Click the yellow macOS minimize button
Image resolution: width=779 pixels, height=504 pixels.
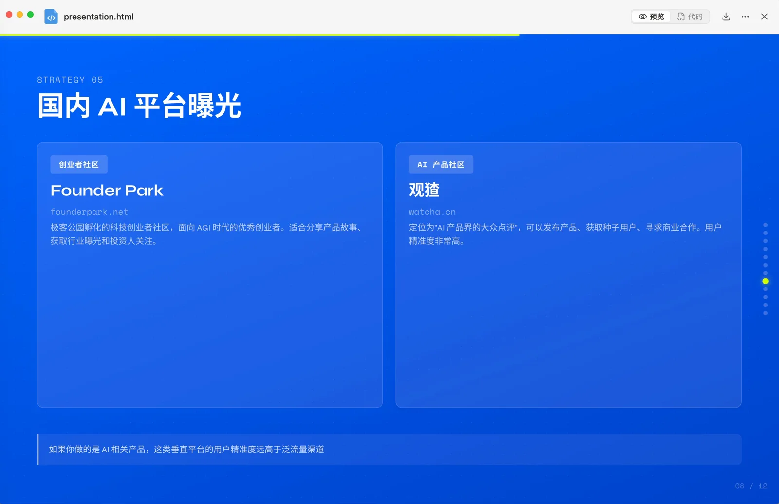coord(19,15)
